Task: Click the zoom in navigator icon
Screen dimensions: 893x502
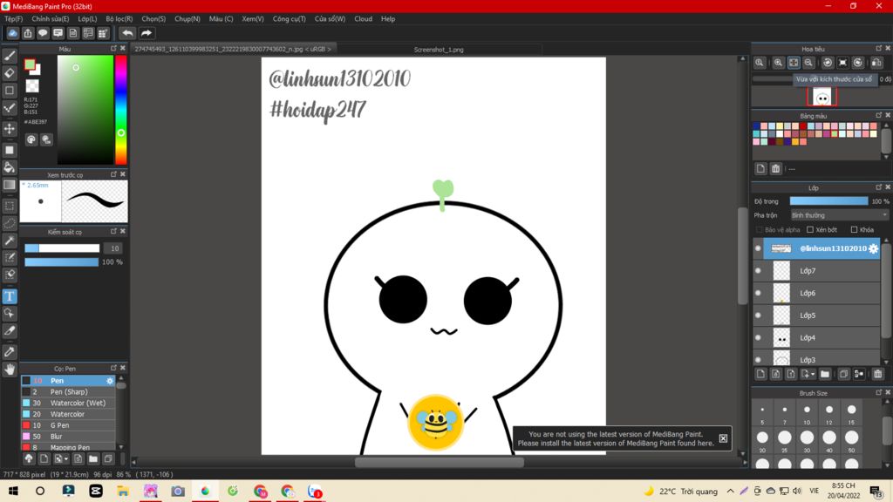Action: (778, 63)
